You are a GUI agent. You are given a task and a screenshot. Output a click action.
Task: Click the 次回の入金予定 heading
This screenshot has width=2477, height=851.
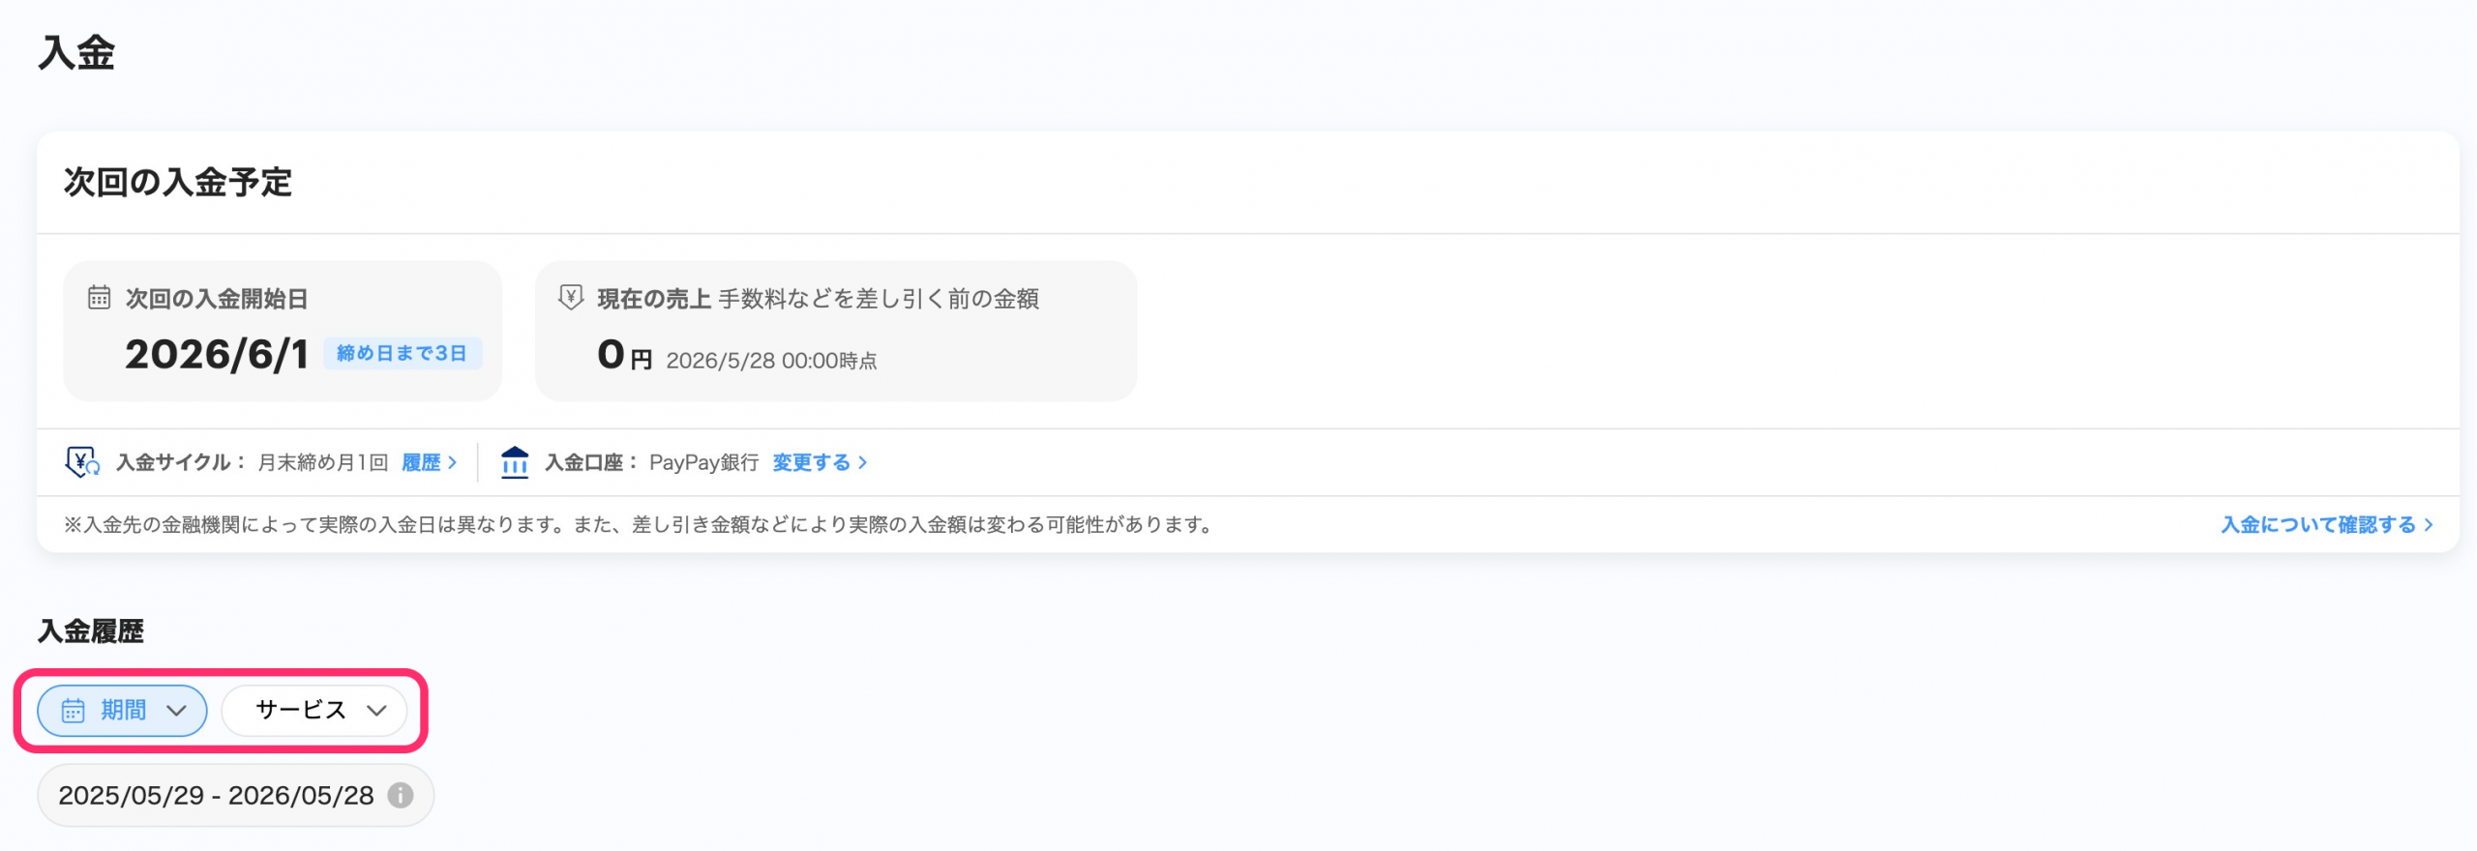coord(178,182)
